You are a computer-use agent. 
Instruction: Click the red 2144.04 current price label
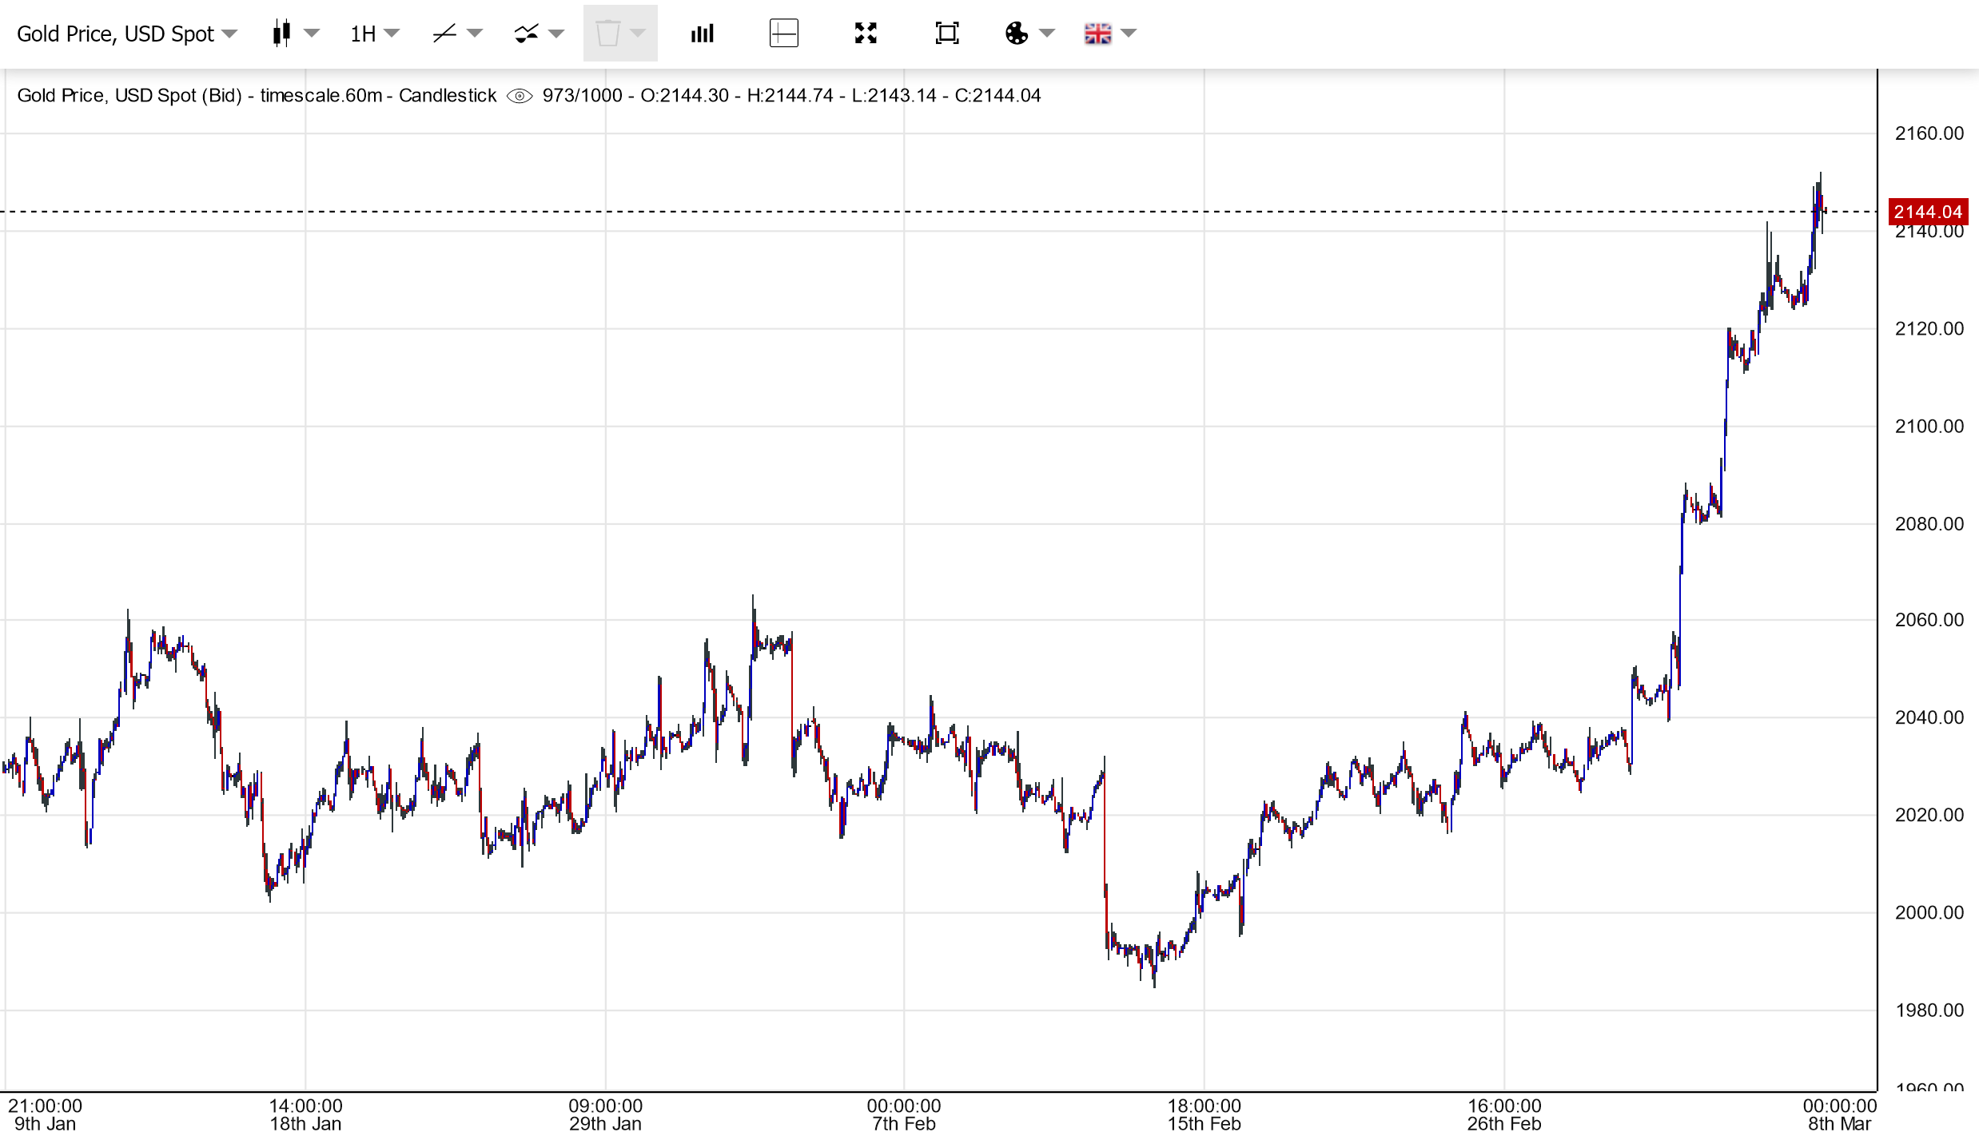tap(1927, 212)
